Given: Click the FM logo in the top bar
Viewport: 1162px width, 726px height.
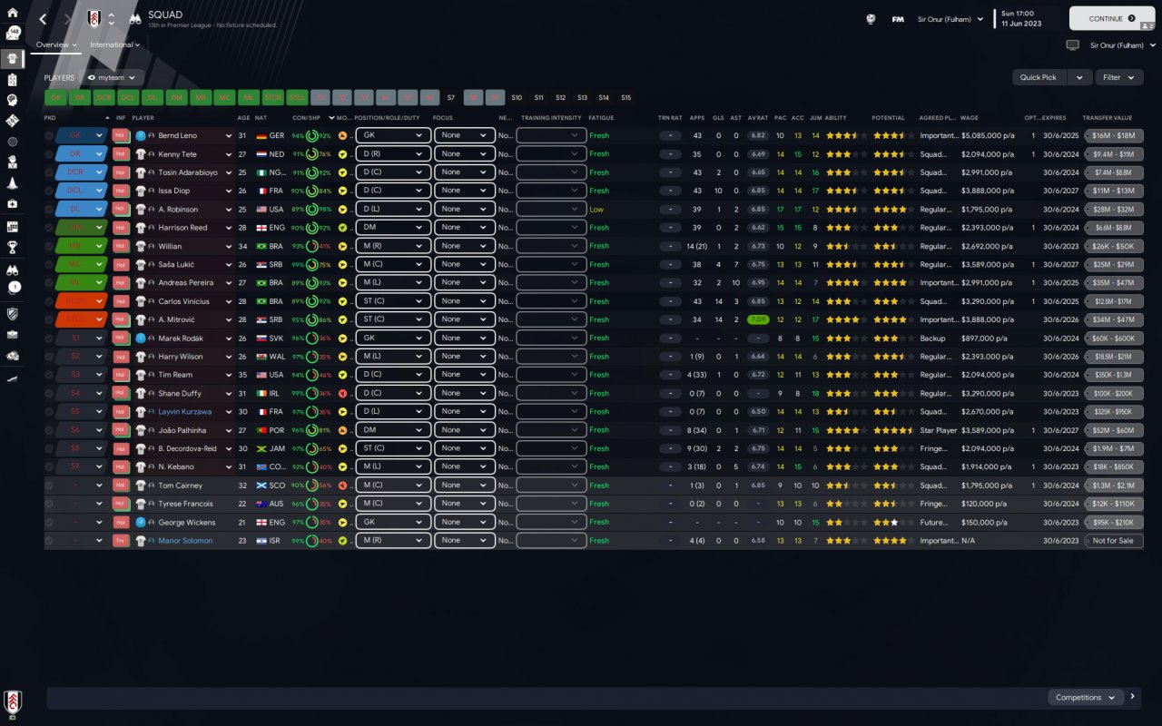Looking at the screenshot, I should [898, 18].
